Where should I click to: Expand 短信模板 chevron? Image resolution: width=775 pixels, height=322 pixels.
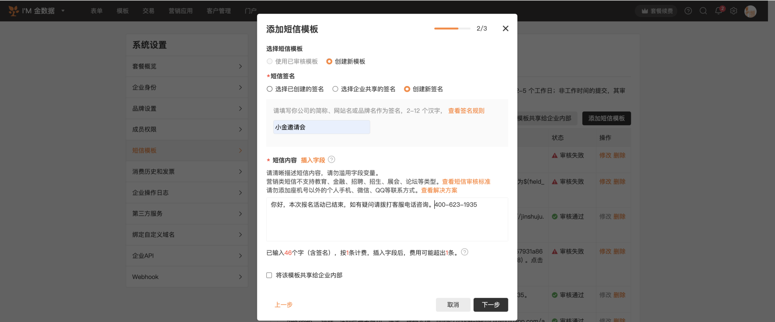click(240, 150)
